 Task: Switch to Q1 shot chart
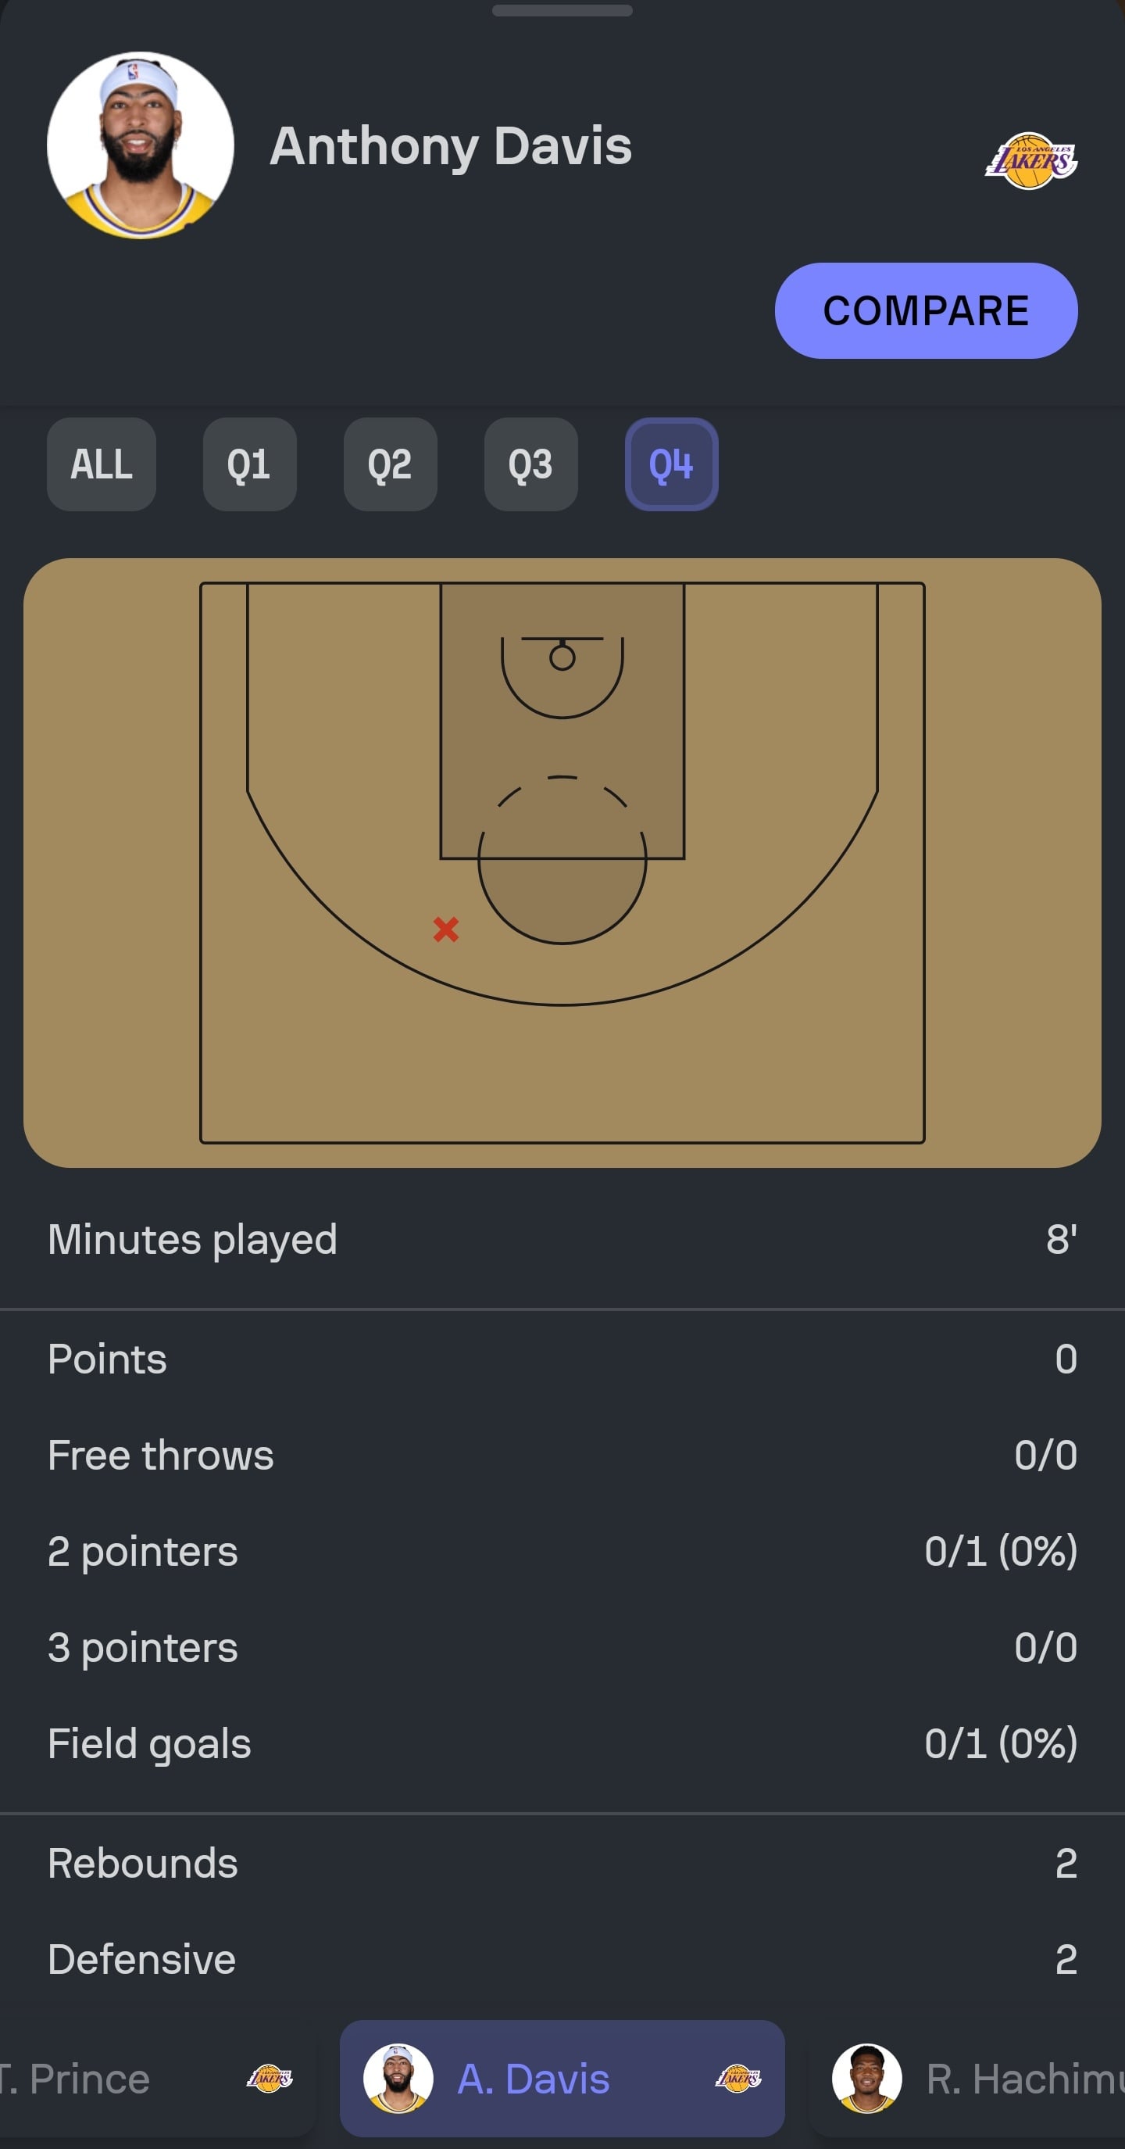249,464
